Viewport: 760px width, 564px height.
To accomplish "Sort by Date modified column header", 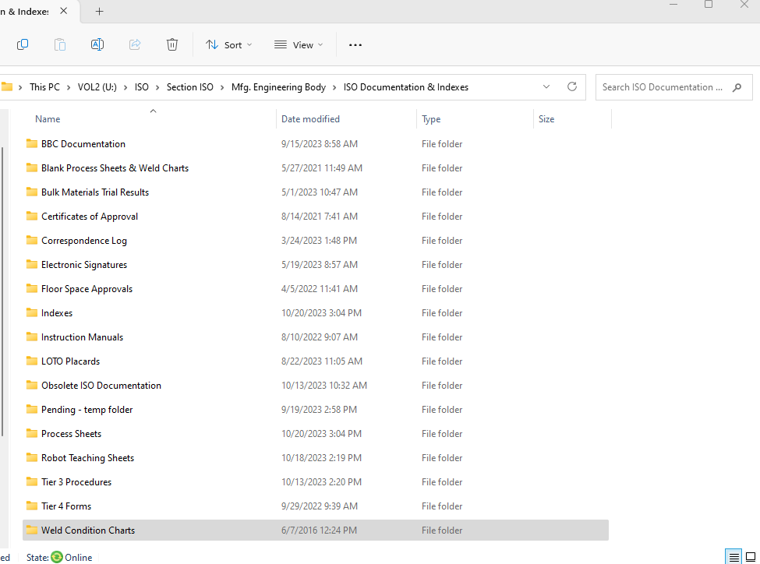I will (x=310, y=119).
